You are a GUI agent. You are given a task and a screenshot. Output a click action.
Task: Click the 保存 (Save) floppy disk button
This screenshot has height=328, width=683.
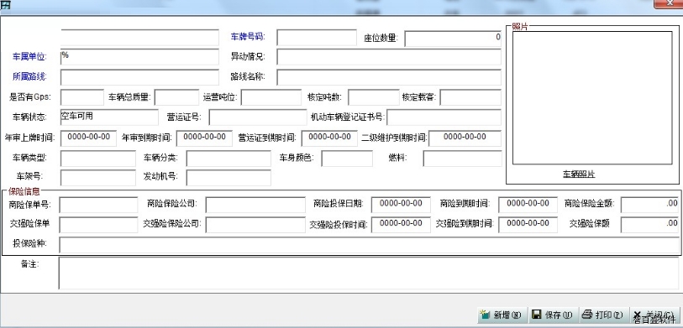click(552, 315)
